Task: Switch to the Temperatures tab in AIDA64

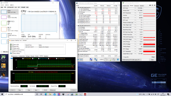Action: pos(14,56)
